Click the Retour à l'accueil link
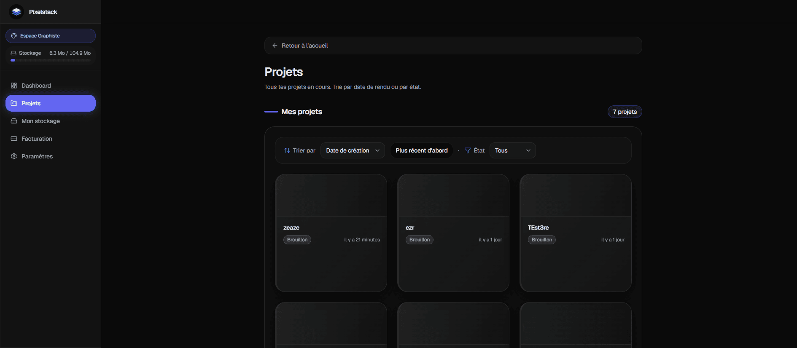The width and height of the screenshot is (797, 348). (x=304, y=46)
